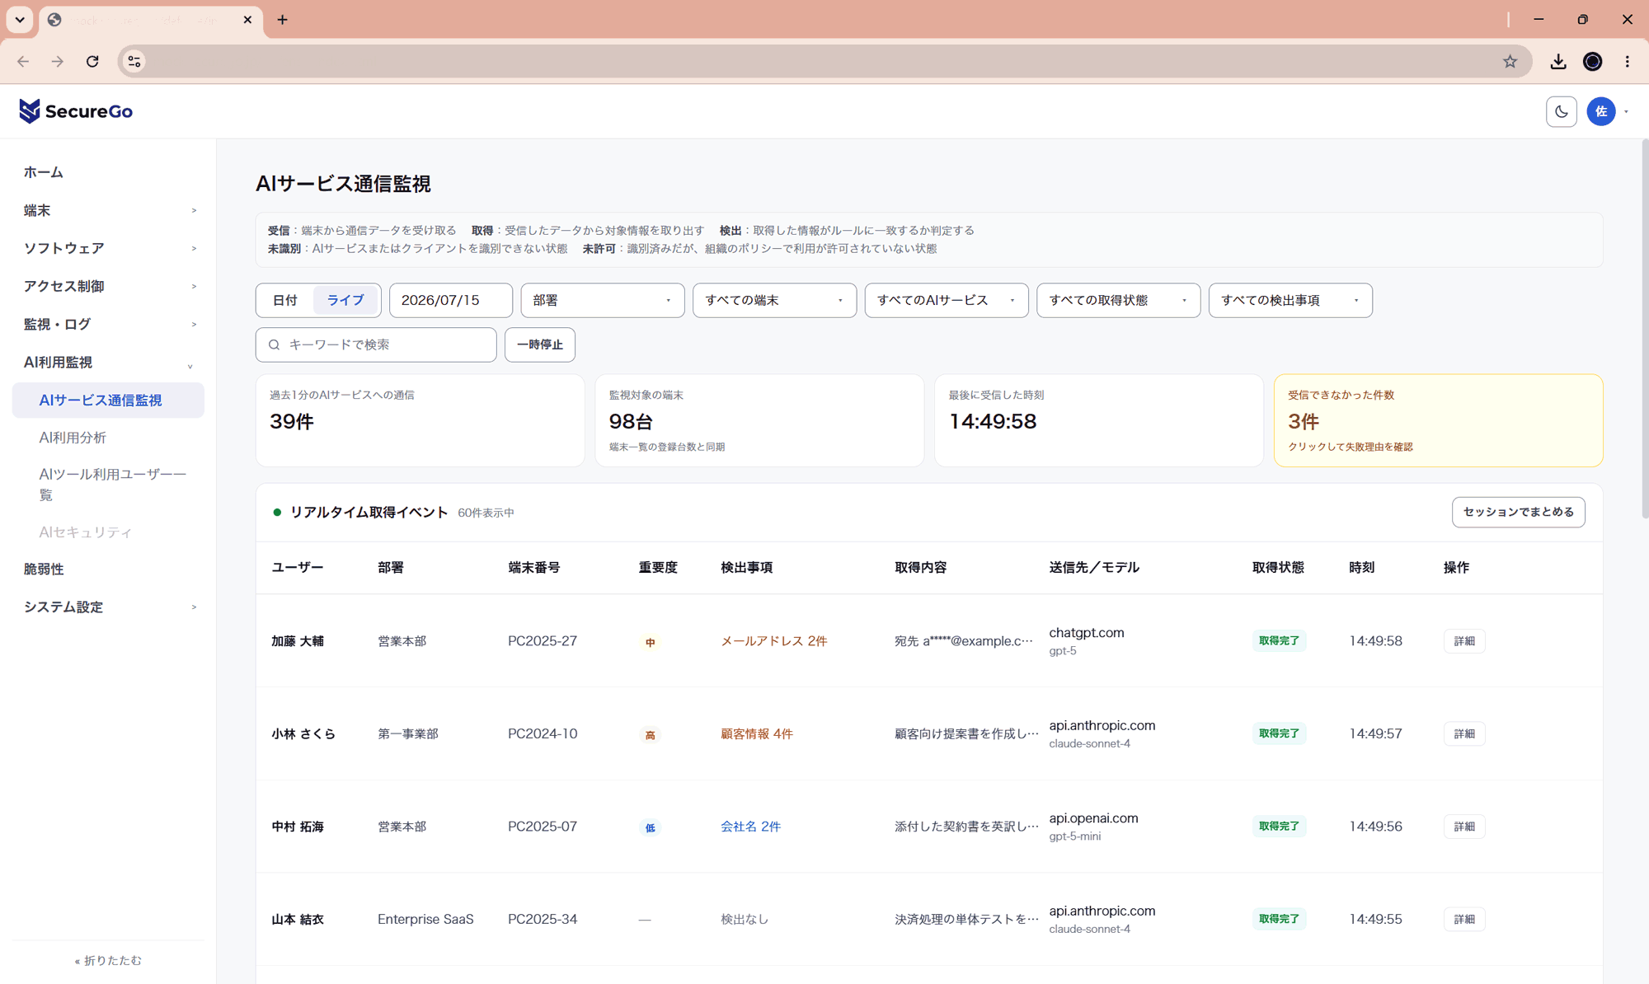This screenshot has height=984, width=1649.
Task: Reload the page
Action: 92,61
